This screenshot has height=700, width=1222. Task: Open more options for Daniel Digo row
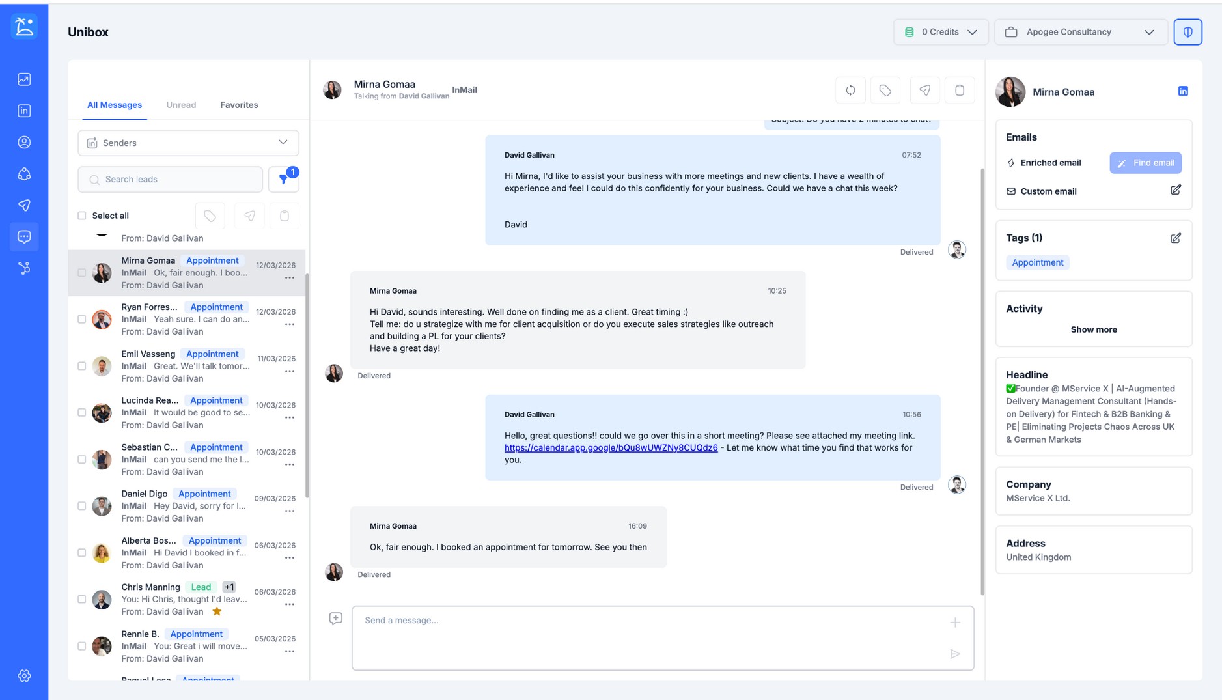(290, 511)
